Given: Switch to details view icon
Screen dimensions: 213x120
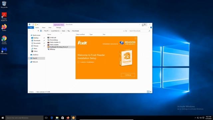Looking at the screenshot, I should click(148, 92).
